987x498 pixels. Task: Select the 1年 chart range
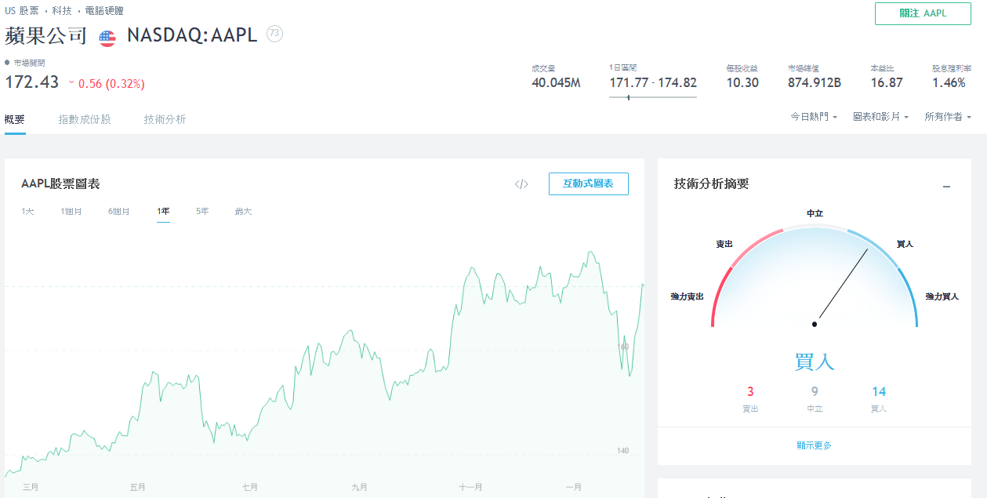[163, 212]
